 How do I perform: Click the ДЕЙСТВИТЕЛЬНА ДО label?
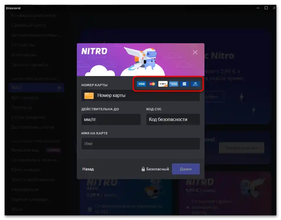[100, 109]
